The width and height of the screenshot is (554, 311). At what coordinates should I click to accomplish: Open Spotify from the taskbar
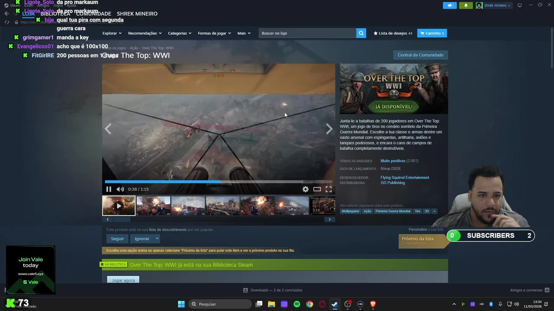pos(297,304)
